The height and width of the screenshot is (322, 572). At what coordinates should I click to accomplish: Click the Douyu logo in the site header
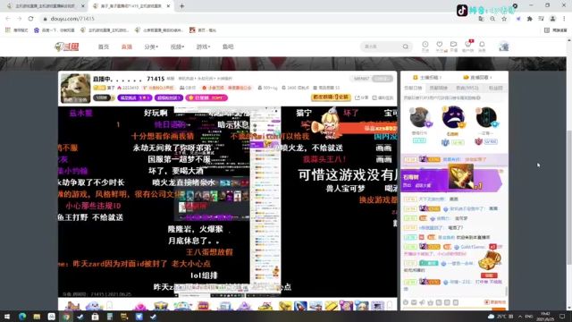(67, 47)
